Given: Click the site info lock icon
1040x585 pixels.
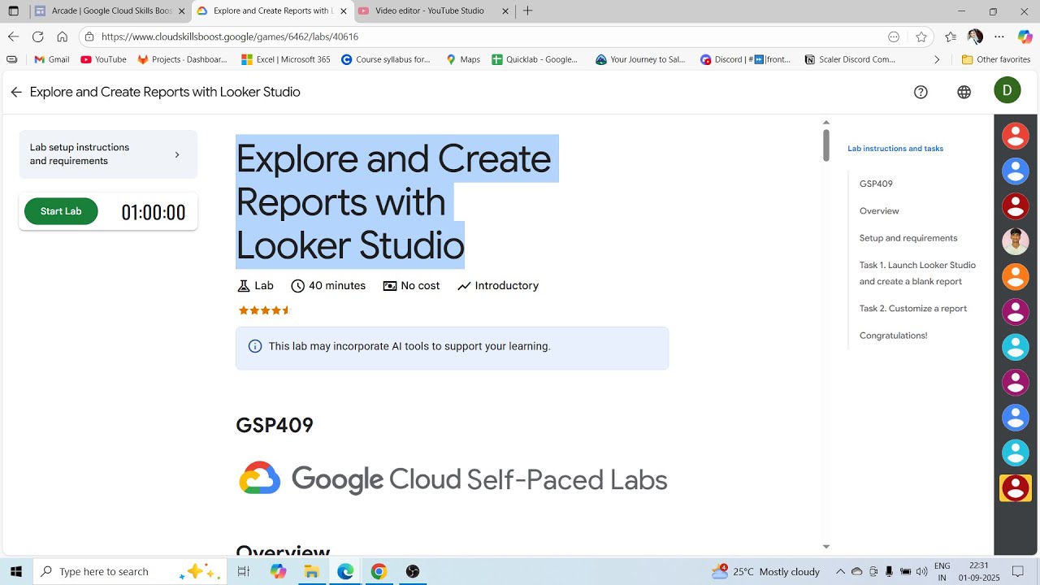Looking at the screenshot, I should click(89, 37).
